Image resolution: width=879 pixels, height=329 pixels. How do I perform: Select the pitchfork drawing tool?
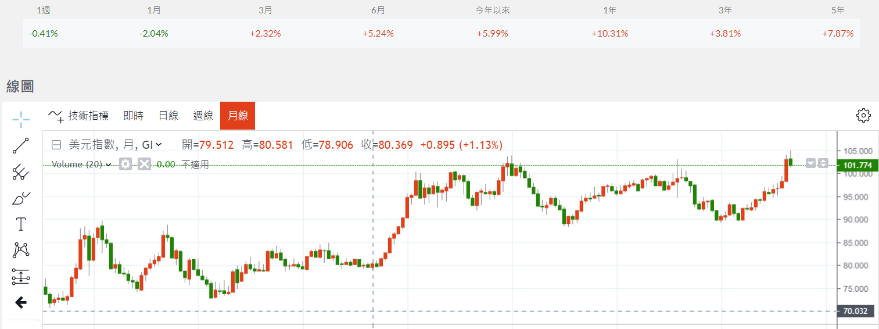pos(21,172)
